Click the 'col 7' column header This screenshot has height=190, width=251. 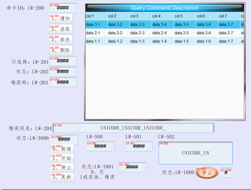click(x=229, y=16)
